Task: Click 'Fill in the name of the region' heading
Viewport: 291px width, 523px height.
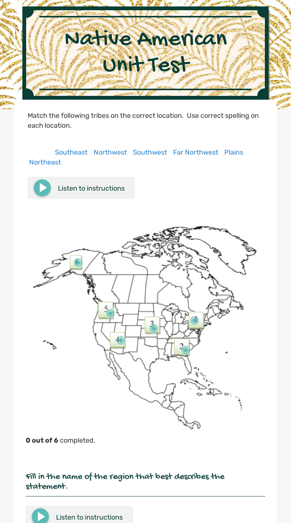Action: (x=125, y=481)
